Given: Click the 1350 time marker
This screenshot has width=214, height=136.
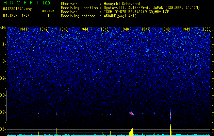Looking at the screenshot, I should coord(207,29).
